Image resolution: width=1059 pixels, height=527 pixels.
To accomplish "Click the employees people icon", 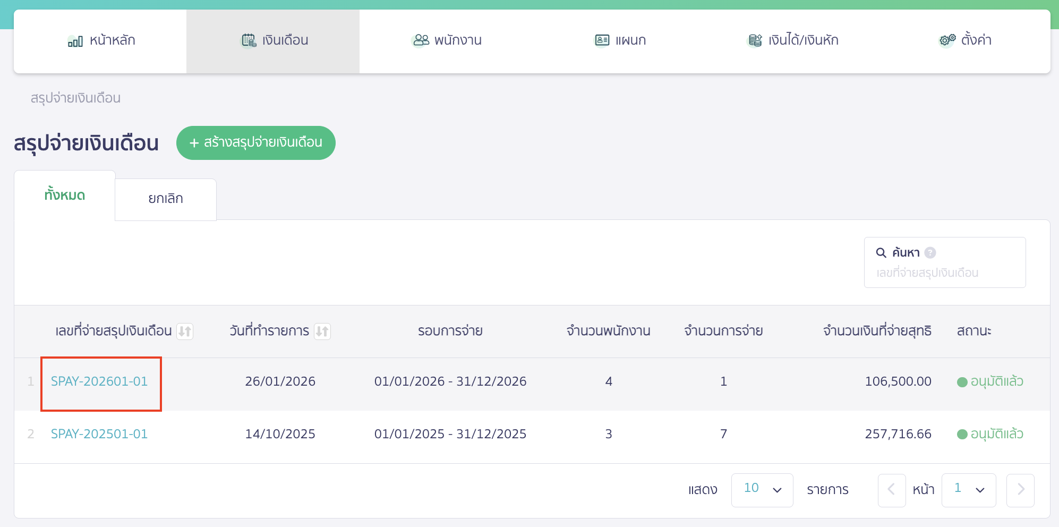I will click(421, 40).
